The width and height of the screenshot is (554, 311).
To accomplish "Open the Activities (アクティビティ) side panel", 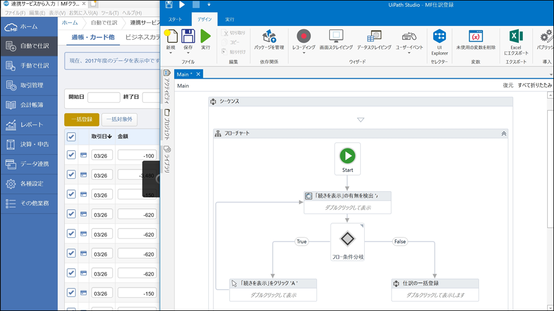I will 167,87.
